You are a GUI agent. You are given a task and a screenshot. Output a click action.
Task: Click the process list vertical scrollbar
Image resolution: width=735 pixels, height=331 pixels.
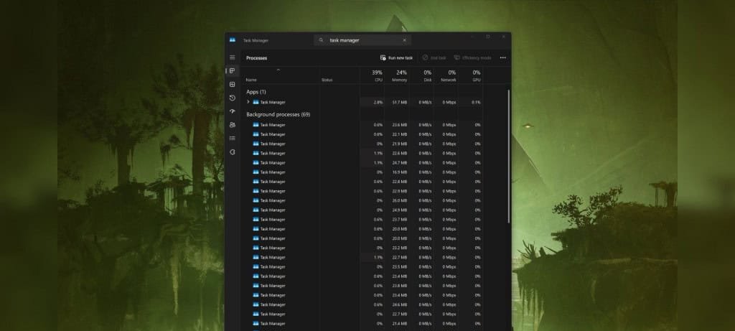coord(509,157)
